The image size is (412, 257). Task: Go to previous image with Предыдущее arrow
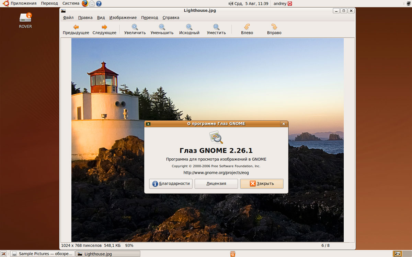tap(76, 29)
